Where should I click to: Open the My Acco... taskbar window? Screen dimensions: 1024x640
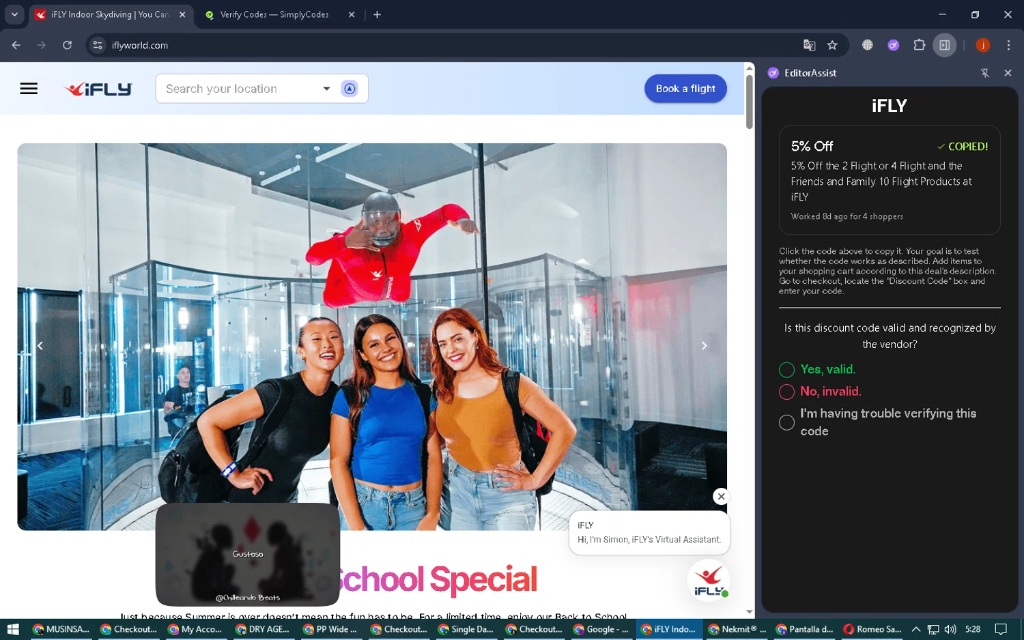coord(195,629)
